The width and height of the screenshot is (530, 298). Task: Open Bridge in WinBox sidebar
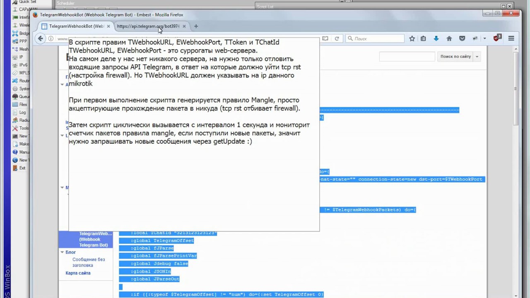[x=21, y=34]
